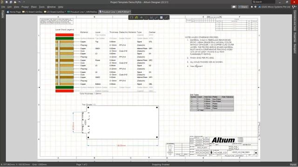298x167 pixels.
Task: Switch to the Sheet1.SchDoc tab
Action: [x=32, y=12]
